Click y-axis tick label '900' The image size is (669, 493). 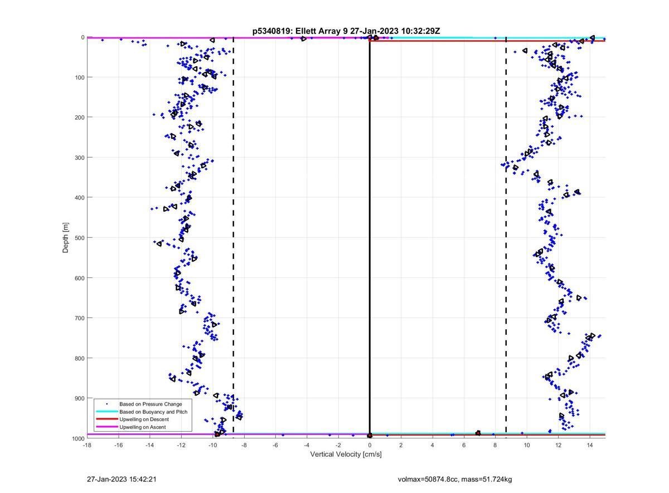click(79, 398)
